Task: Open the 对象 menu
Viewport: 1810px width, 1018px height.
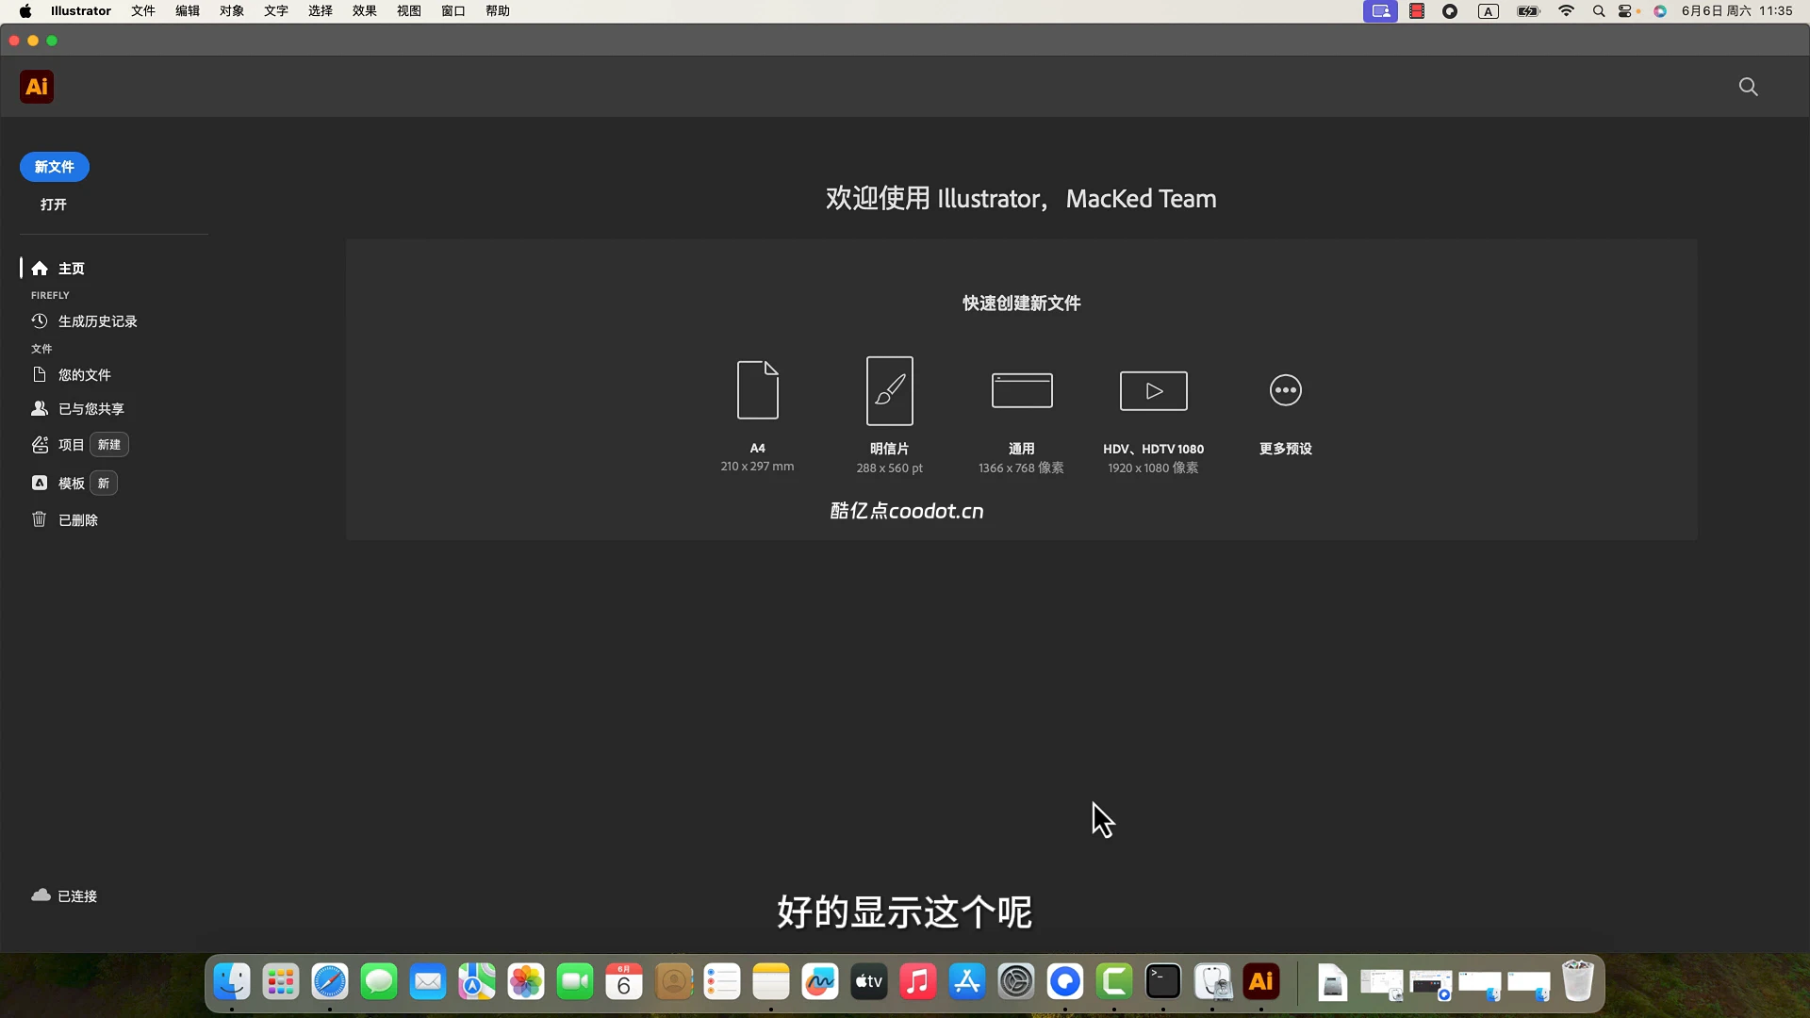Action: [232, 11]
